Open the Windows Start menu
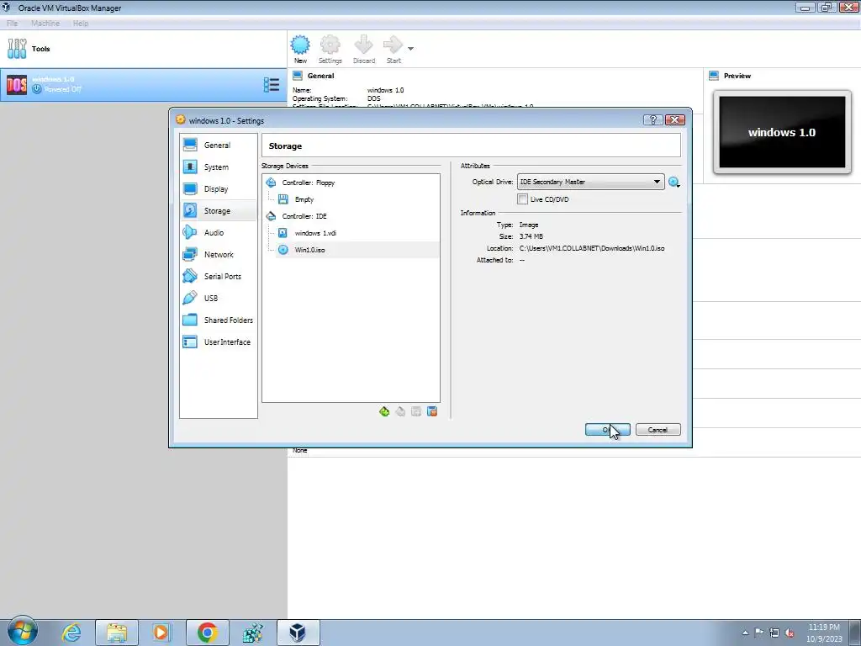The height and width of the screenshot is (646, 861). pos(23,633)
